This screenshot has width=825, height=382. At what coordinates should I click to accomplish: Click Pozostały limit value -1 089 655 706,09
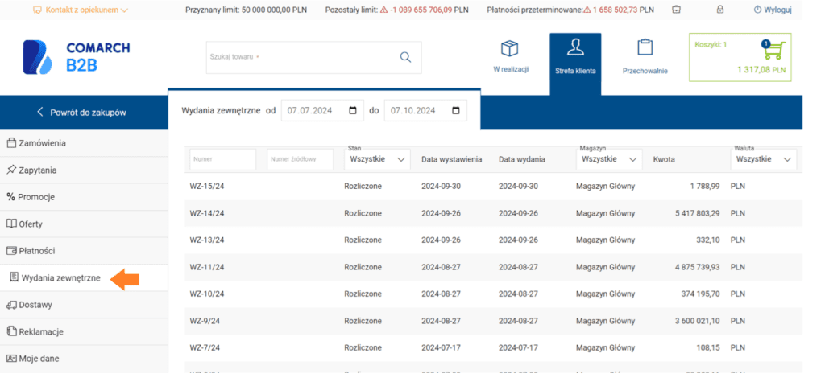click(x=421, y=10)
